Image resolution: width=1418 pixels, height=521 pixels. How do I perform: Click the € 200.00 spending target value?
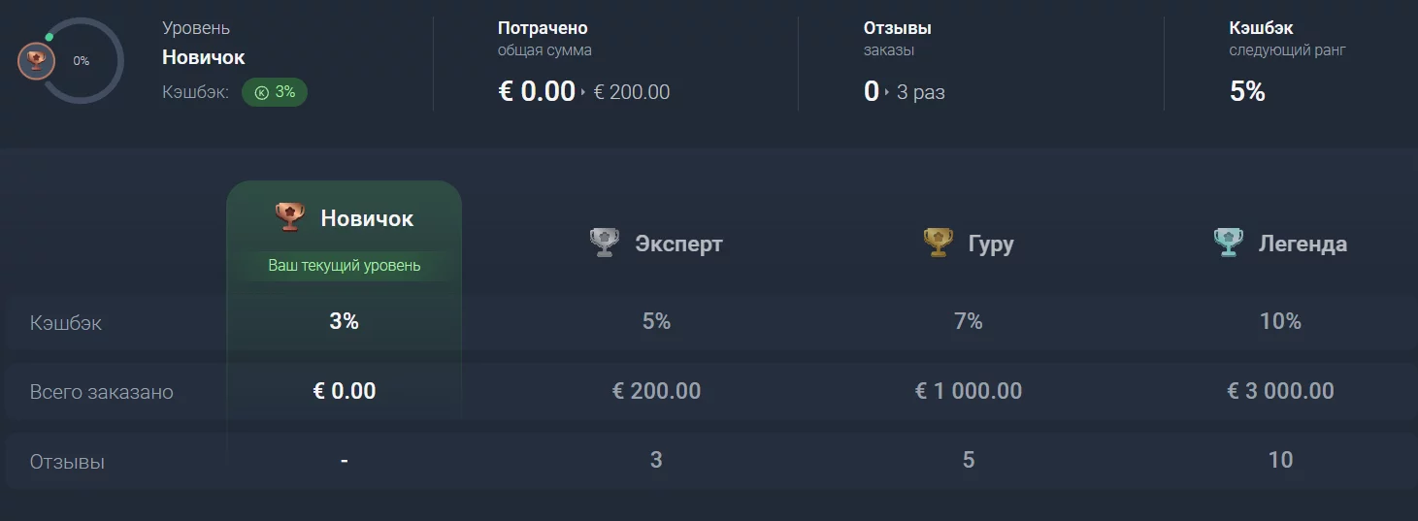tap(632, 92)
